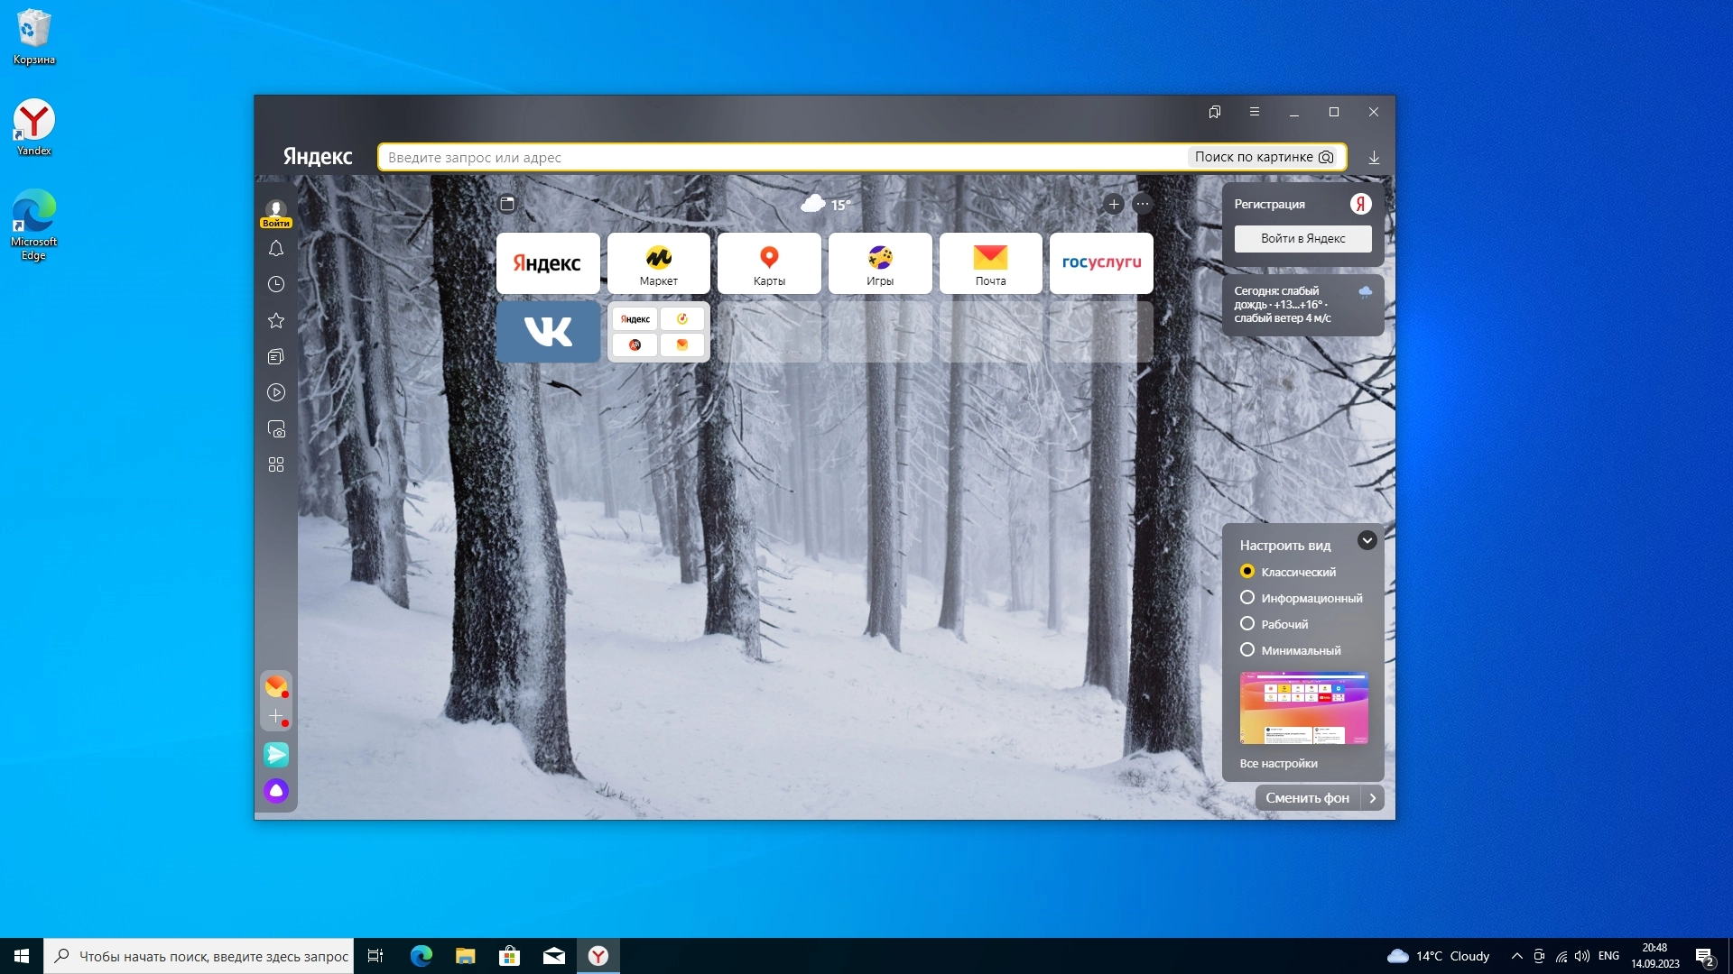The image size is (1733, 974).
Task: Open notifications bell in sidebar
Action: click(276, 249)
